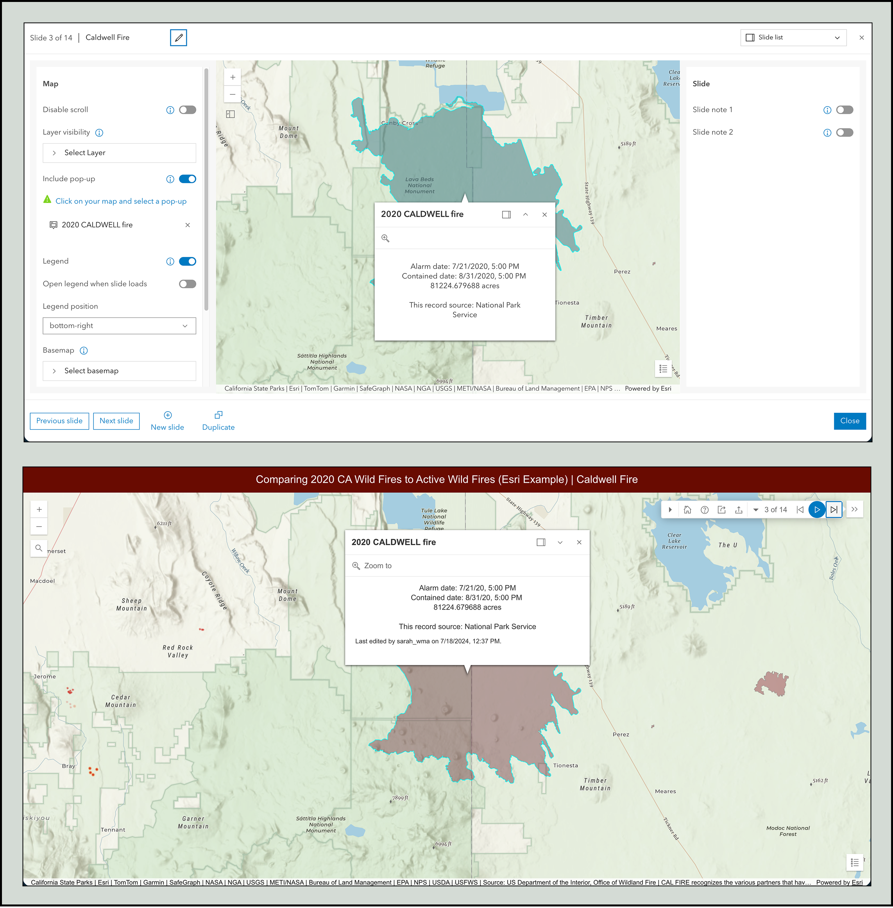The height and width of the screenshot is (908, 893).
Task: Dock the CALDWELL fire popup using dock icon
Action: click(x=506, y=214)
